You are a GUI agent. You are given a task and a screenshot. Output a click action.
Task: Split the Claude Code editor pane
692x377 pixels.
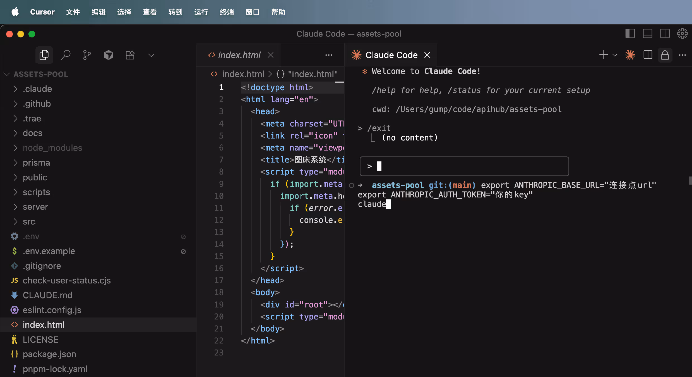[648, 55]
